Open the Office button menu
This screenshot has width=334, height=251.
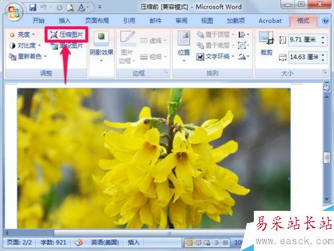[x=14, y=12]
